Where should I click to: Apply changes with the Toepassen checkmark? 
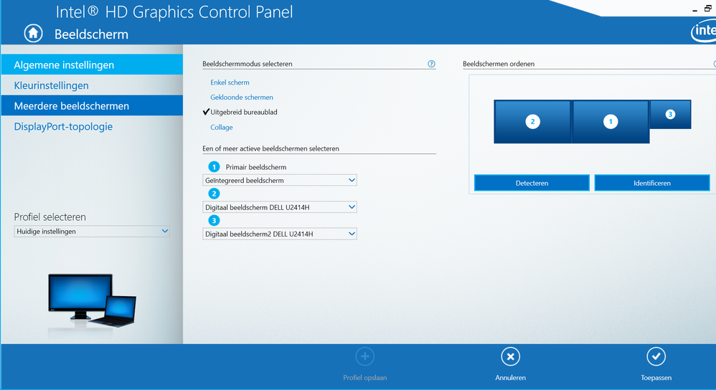(656, 357)
